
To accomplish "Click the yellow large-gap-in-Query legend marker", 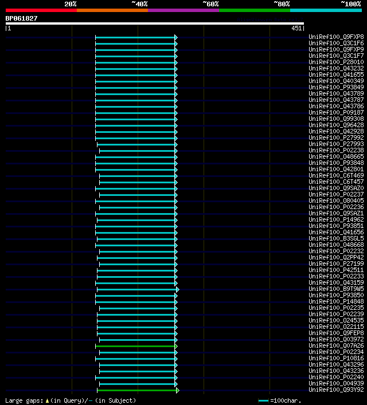I will pos(48,401).
